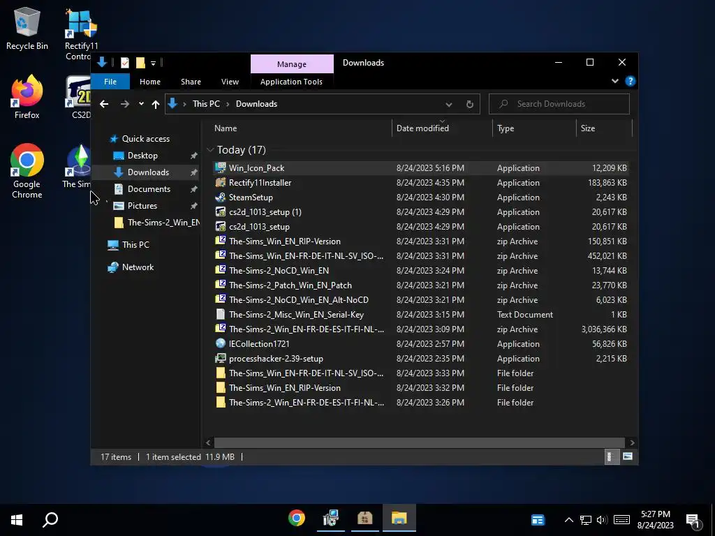The width and height of the screenshot is (715, 536).
Task: Select The-Sims-2_NoCD_Win_EN_Alt-NoCD file name
Action: 299,300
